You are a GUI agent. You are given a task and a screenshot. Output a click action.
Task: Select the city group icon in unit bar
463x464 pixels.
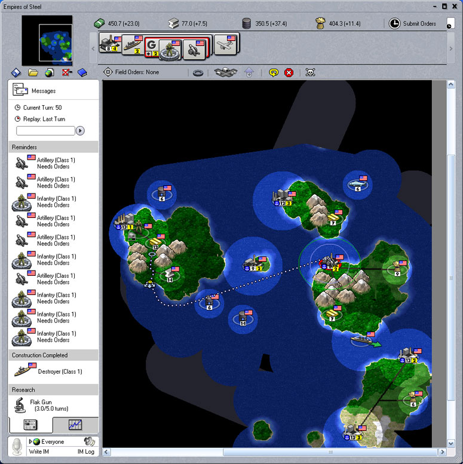110,44
